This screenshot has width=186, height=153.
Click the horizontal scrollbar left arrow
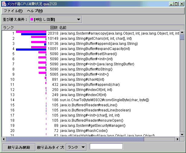coord(4,139)
